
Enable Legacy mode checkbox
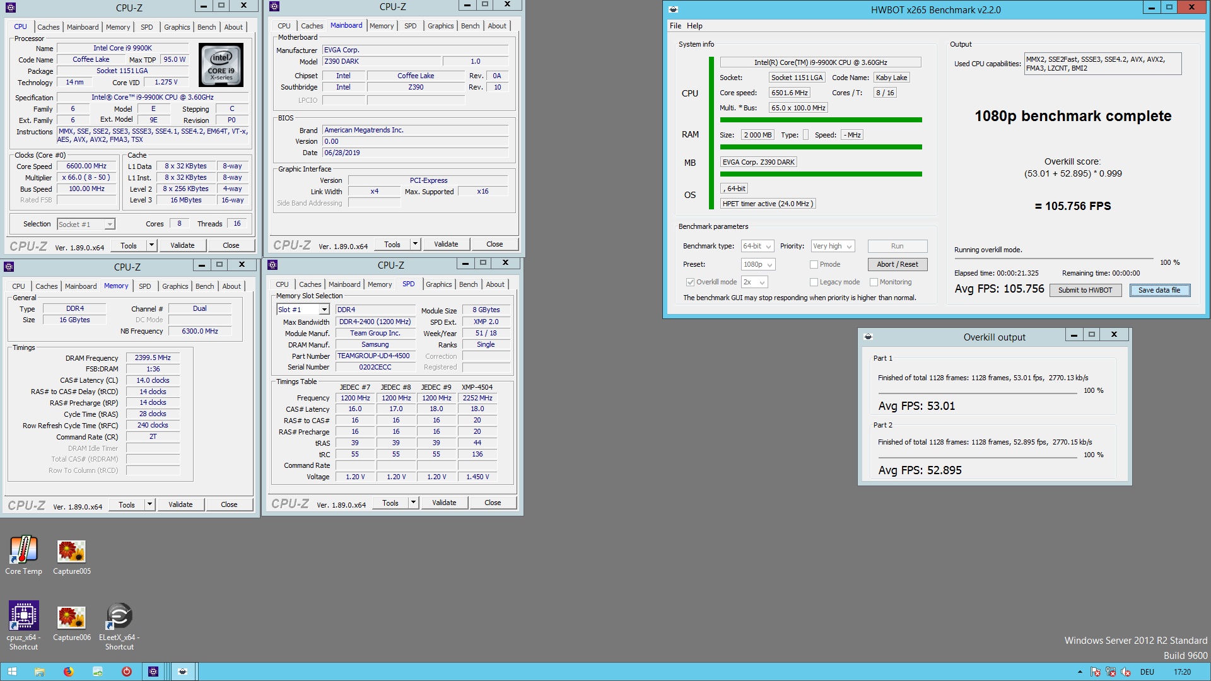(814, 282)
